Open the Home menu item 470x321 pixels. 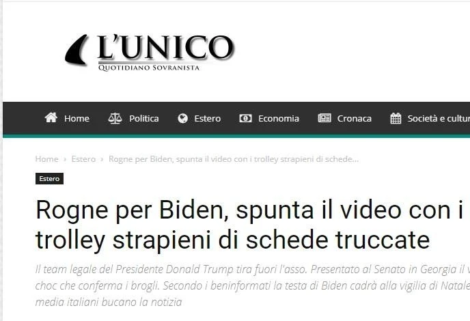click(x=77, y=118)
